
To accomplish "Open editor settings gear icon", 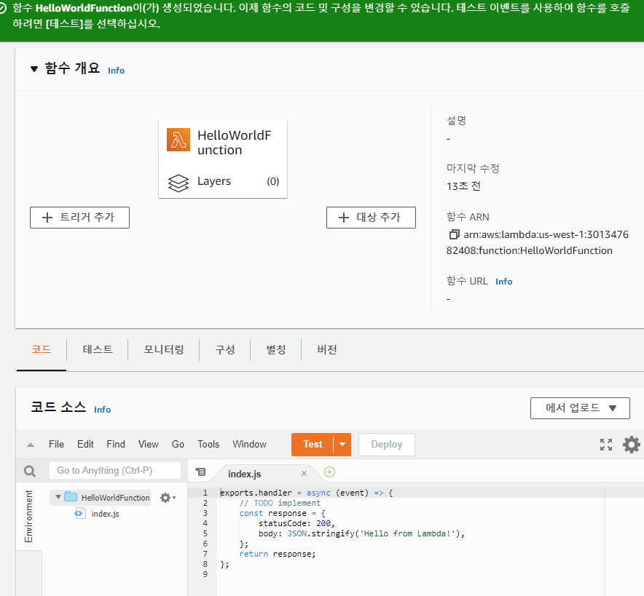I will tap(632, 444).
